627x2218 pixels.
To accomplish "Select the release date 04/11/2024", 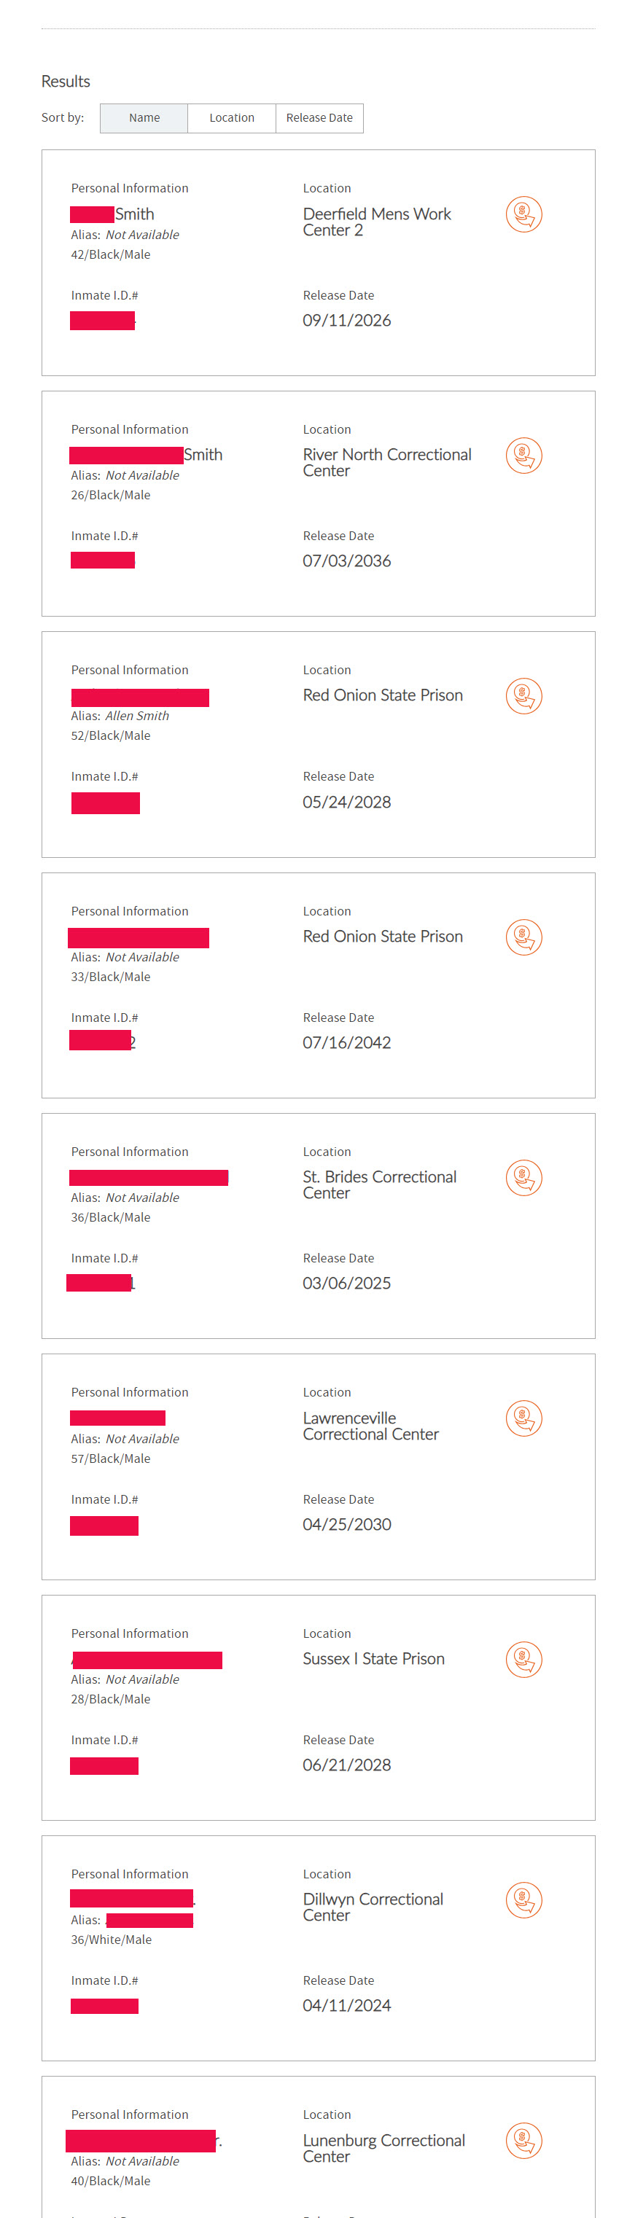I will [x=346, y=2006].
